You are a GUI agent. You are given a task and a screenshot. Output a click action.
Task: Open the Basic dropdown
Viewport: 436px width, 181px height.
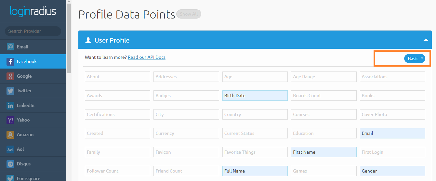(x=415, y=58)
